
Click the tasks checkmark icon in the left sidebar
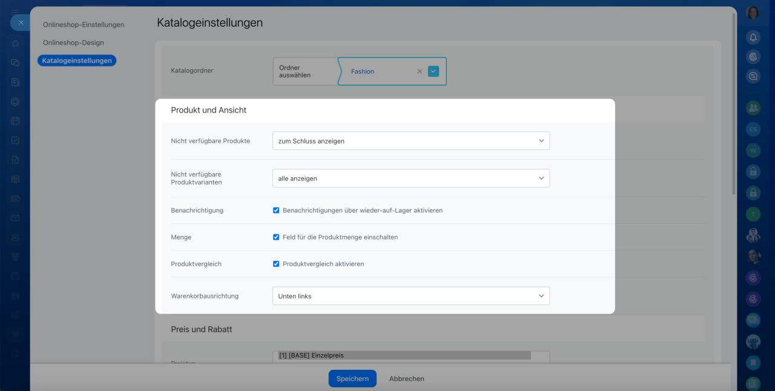pyautogui.click(x=15, y=140)
